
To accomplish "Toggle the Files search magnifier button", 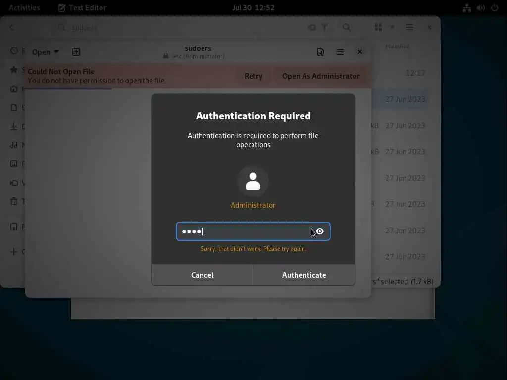I will (346, 28).
